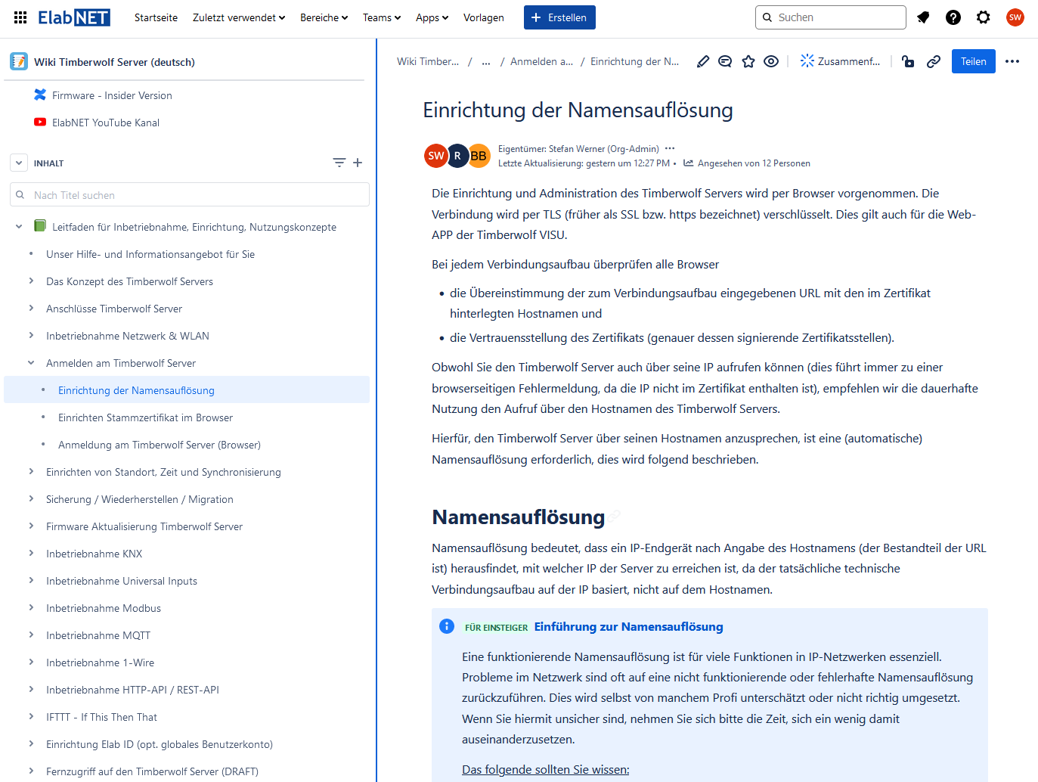
Task: Open the Apps menu
Action: (432, 17)
